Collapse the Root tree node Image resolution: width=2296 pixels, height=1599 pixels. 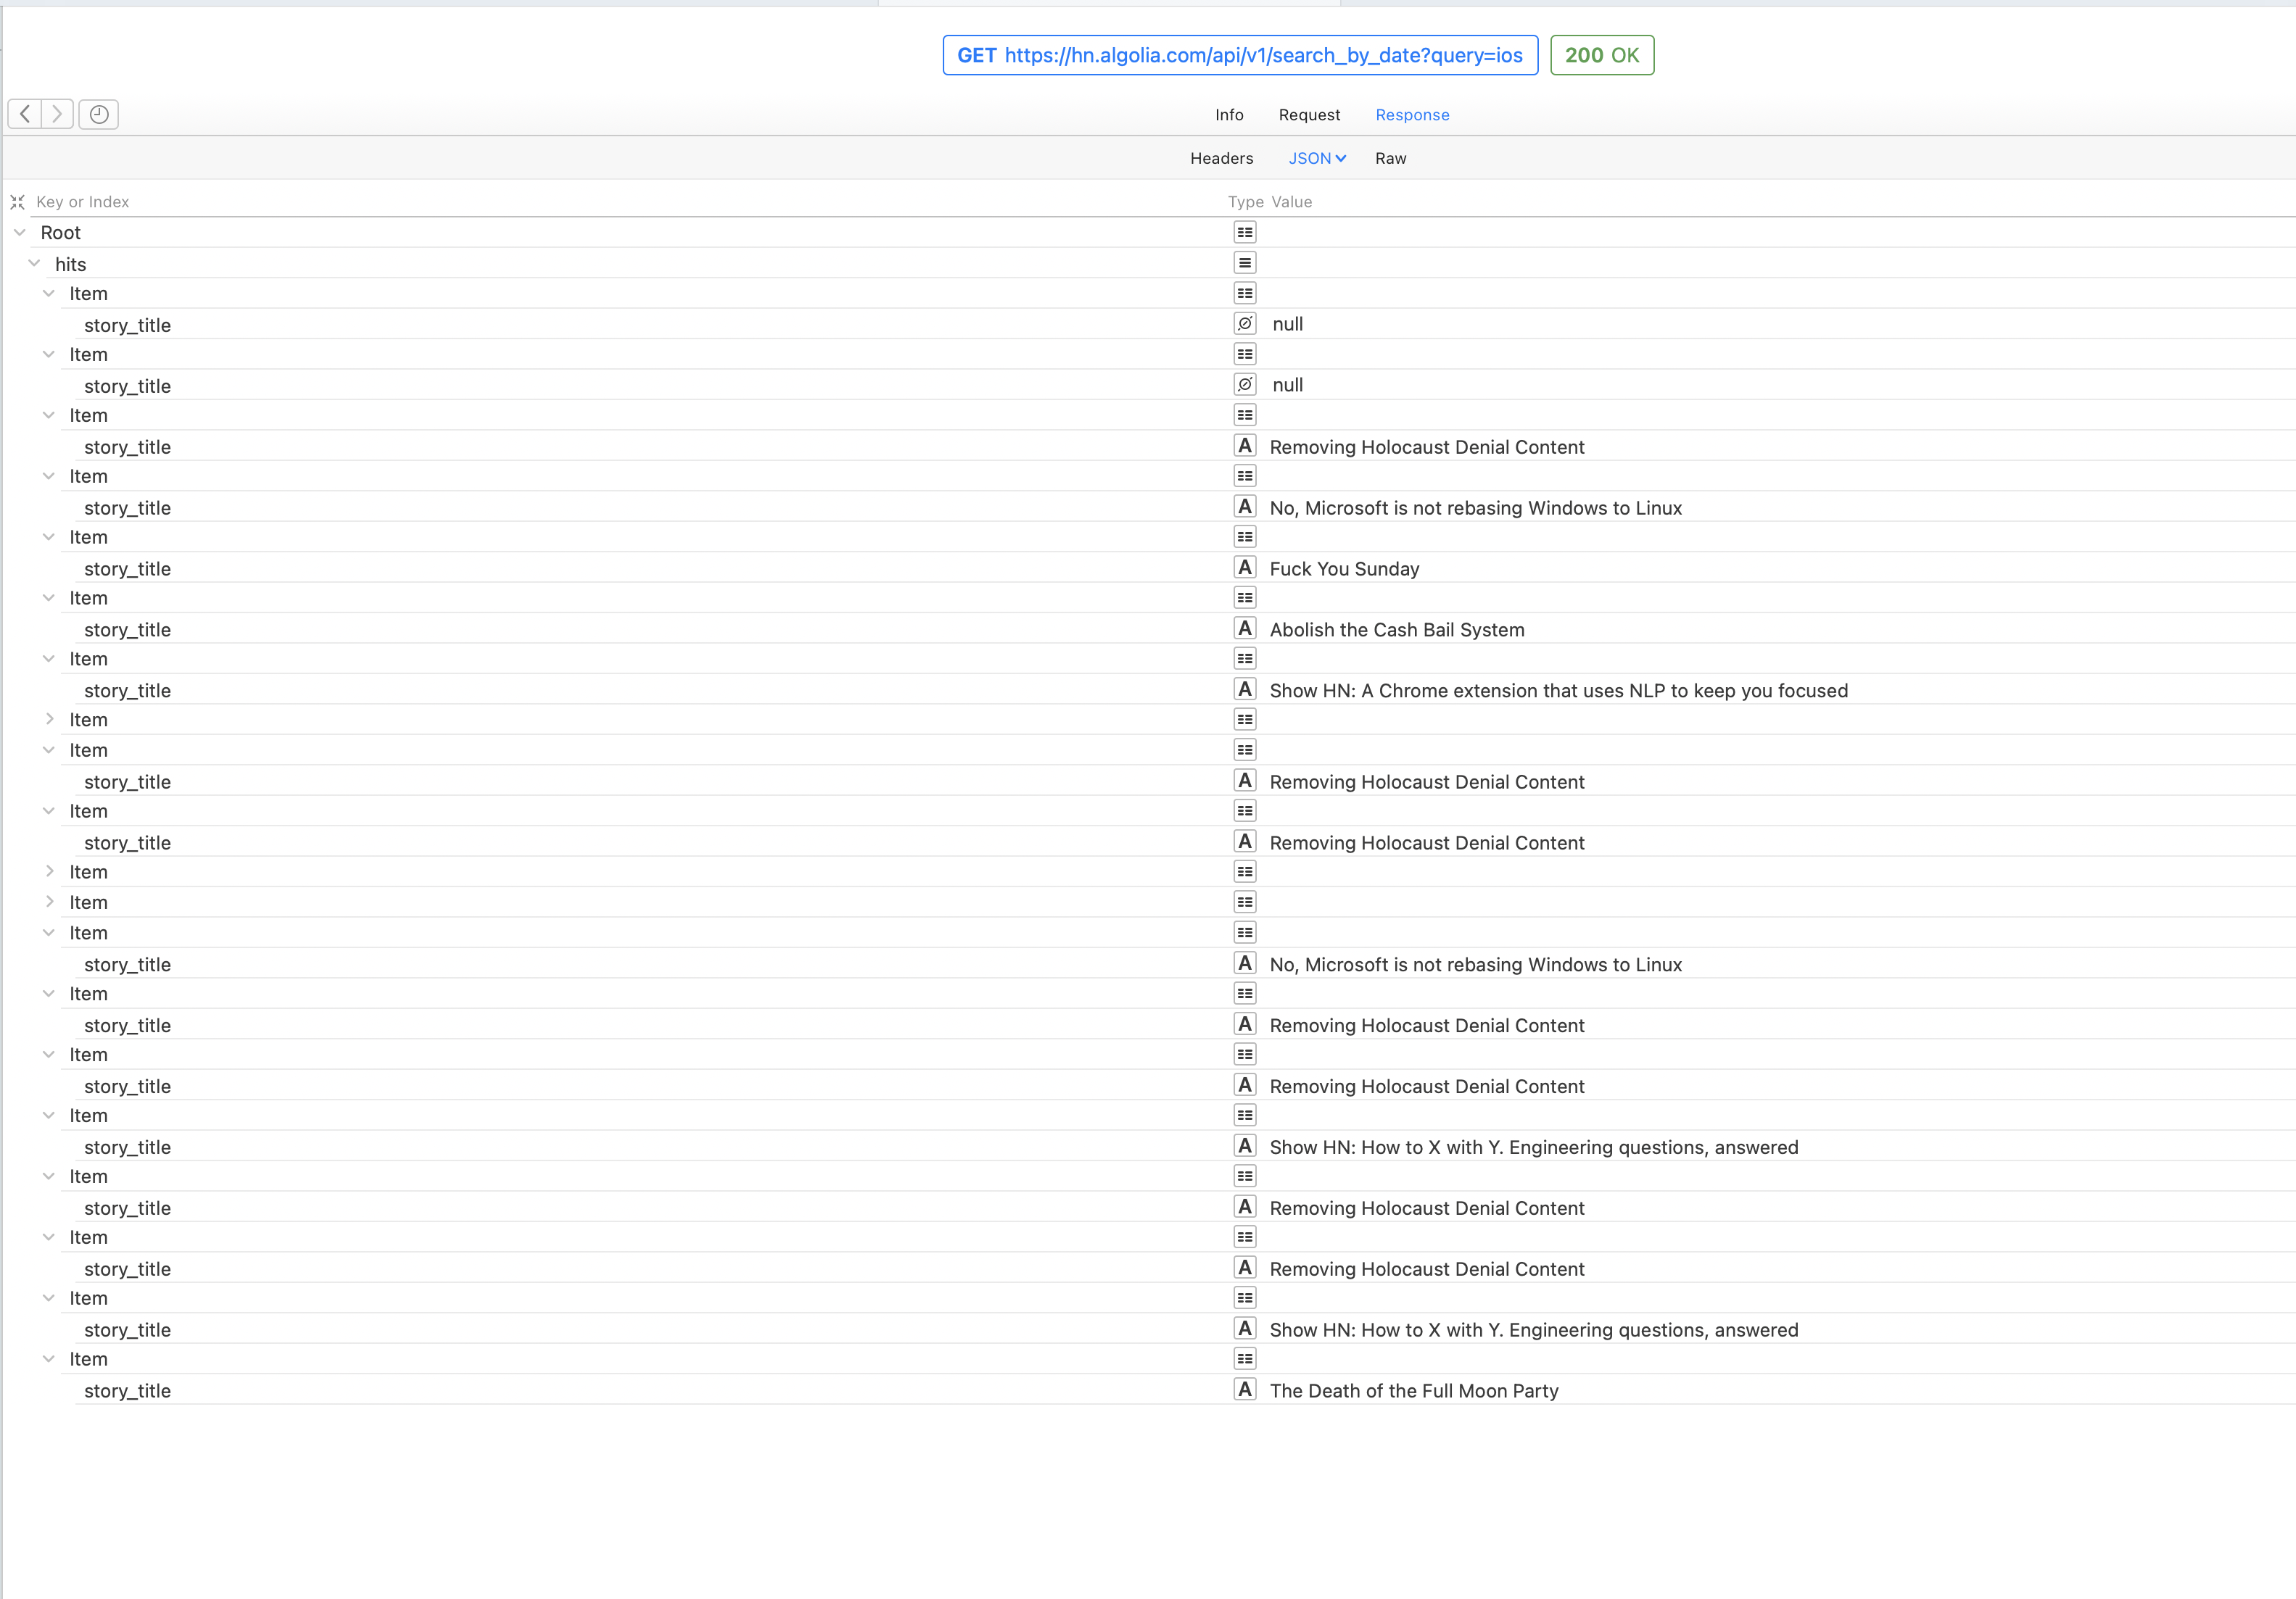tap(20, 233)
